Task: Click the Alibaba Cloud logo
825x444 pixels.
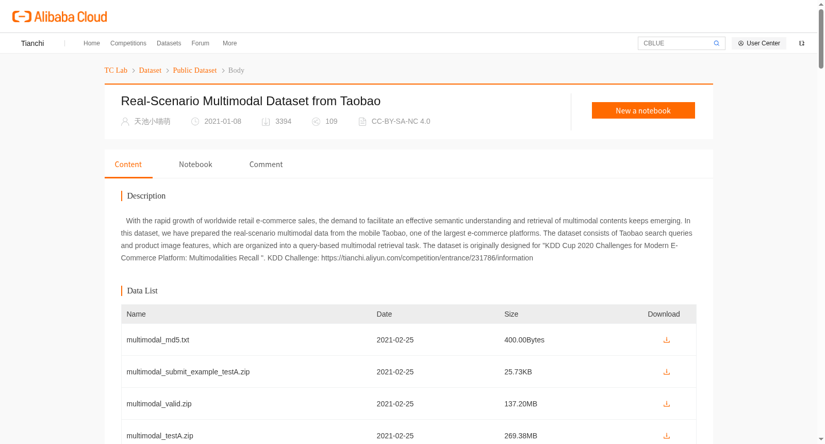Action: click(60, 17)
